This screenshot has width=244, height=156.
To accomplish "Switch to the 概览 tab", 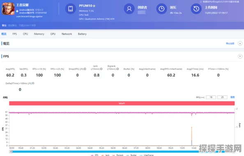I will [4, 34].
